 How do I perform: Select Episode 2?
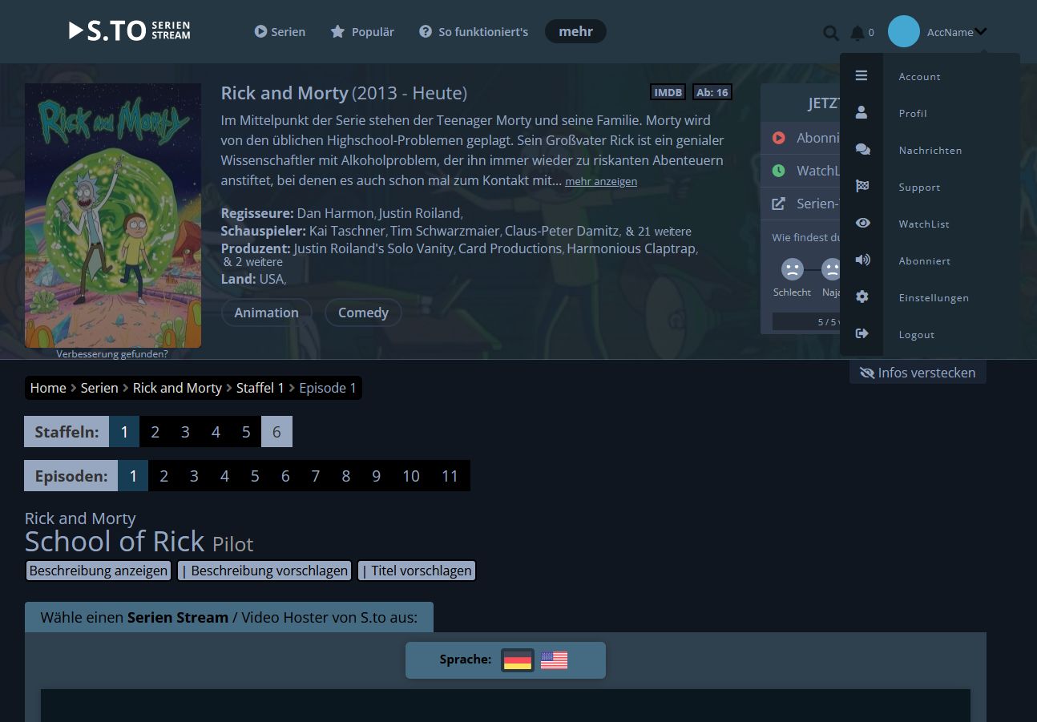pos(163,476)
